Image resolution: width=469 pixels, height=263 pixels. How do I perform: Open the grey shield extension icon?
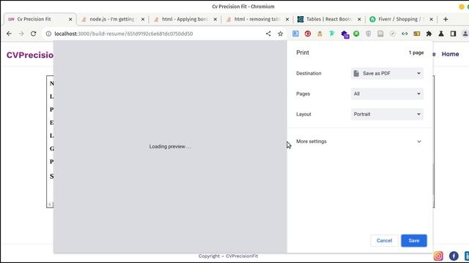pyautogui.click(x=368, y=34)
